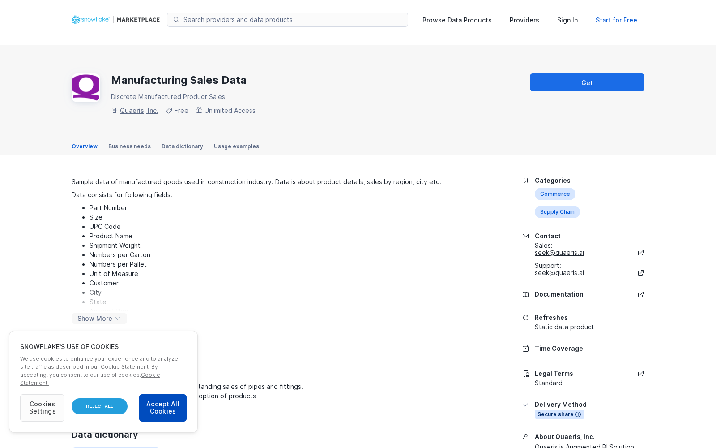
Task: Open Providers in the top navigation
Action: pos(524,20)
